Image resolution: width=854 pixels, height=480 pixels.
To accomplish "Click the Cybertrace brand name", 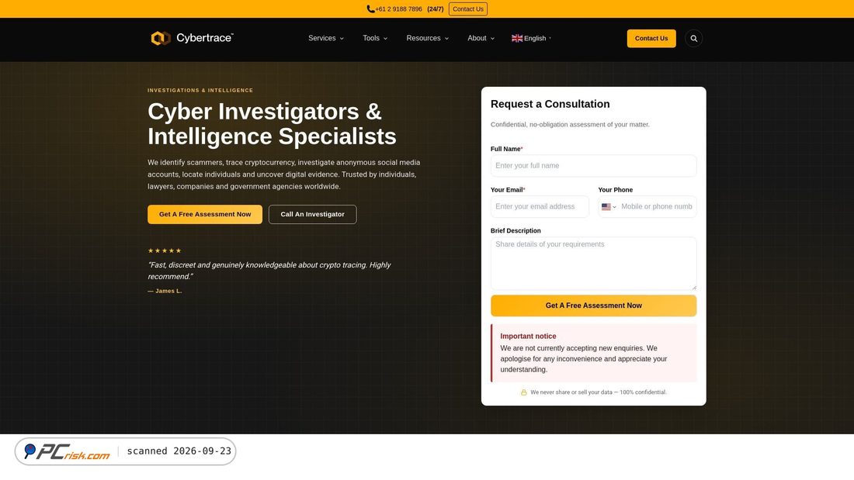I will [x=204, y=38].
